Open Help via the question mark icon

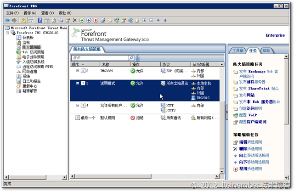(x=40, y=20)
